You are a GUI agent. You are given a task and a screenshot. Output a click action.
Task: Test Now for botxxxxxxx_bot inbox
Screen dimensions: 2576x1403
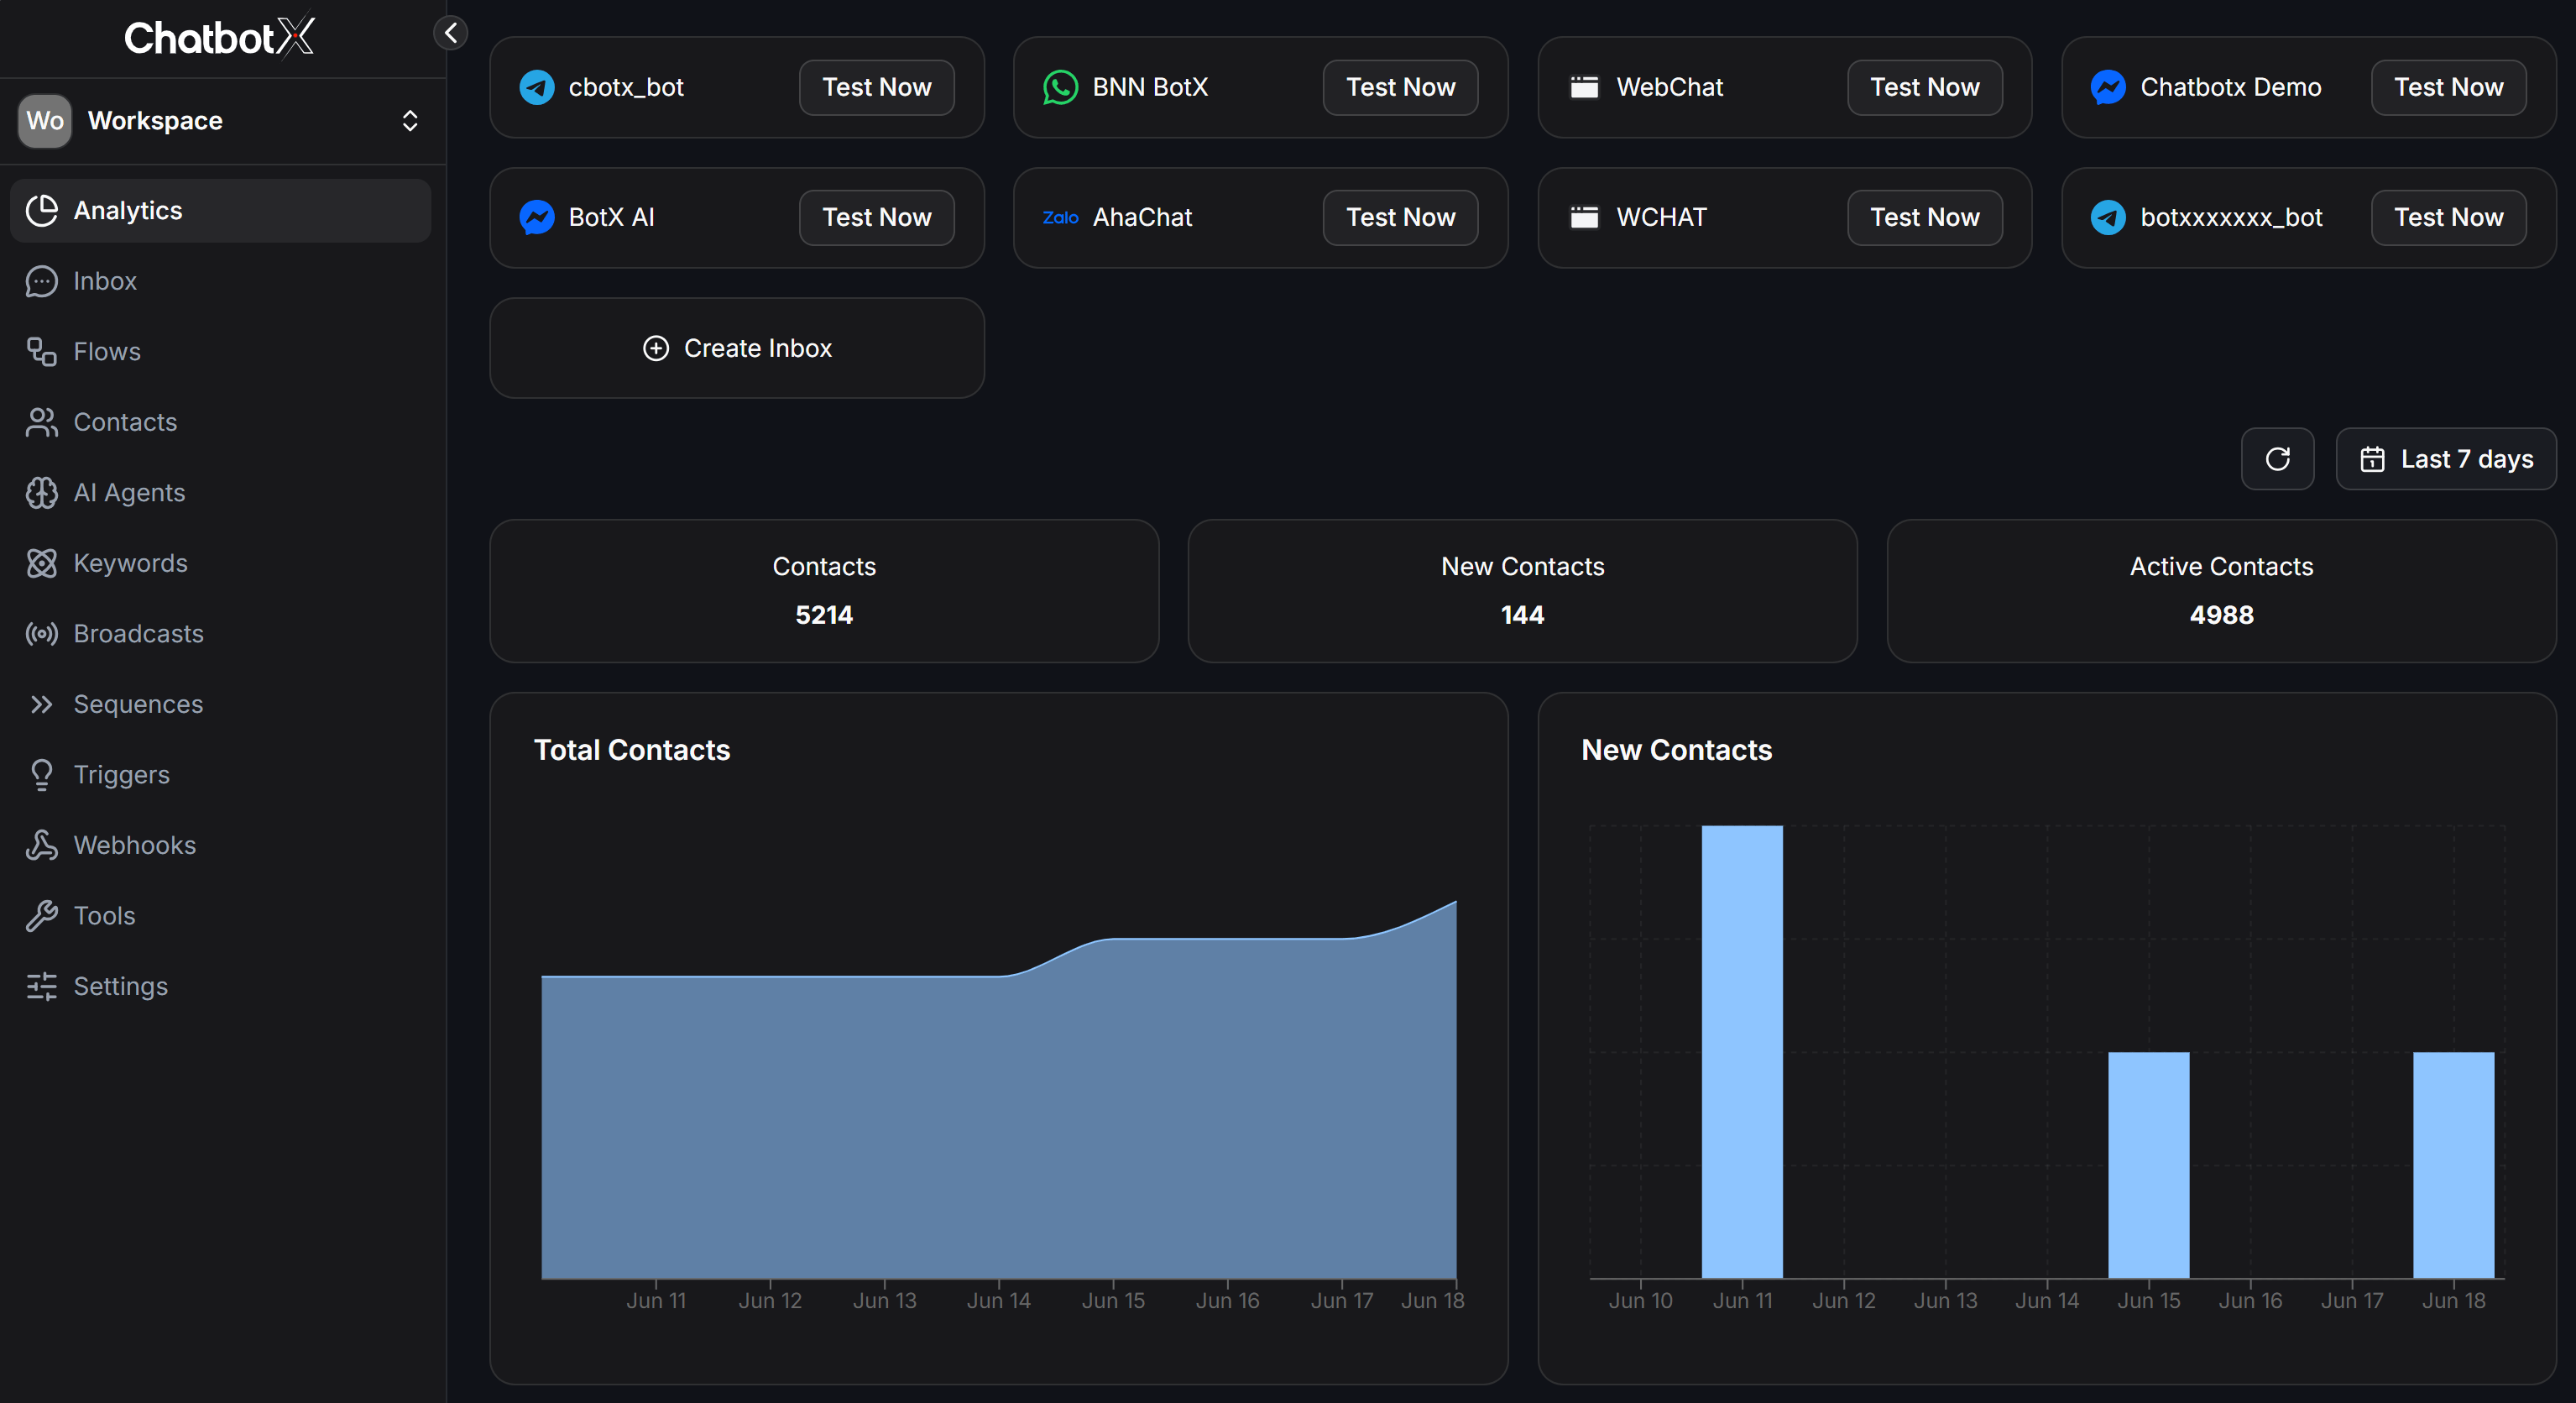[2448, 217]
